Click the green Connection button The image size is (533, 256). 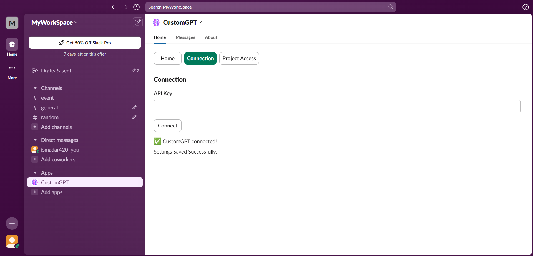(200, 59)
